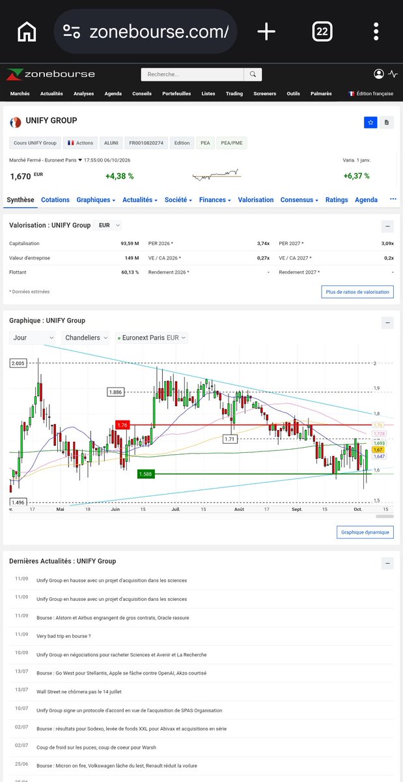Click the green 1.588 support label
Image resolution: width=403 pixels, height=782 pixels.
(x=146, y=474)
